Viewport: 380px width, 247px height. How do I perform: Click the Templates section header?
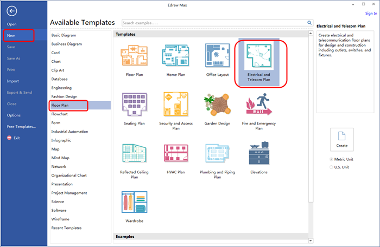click(x=211, y=34)
